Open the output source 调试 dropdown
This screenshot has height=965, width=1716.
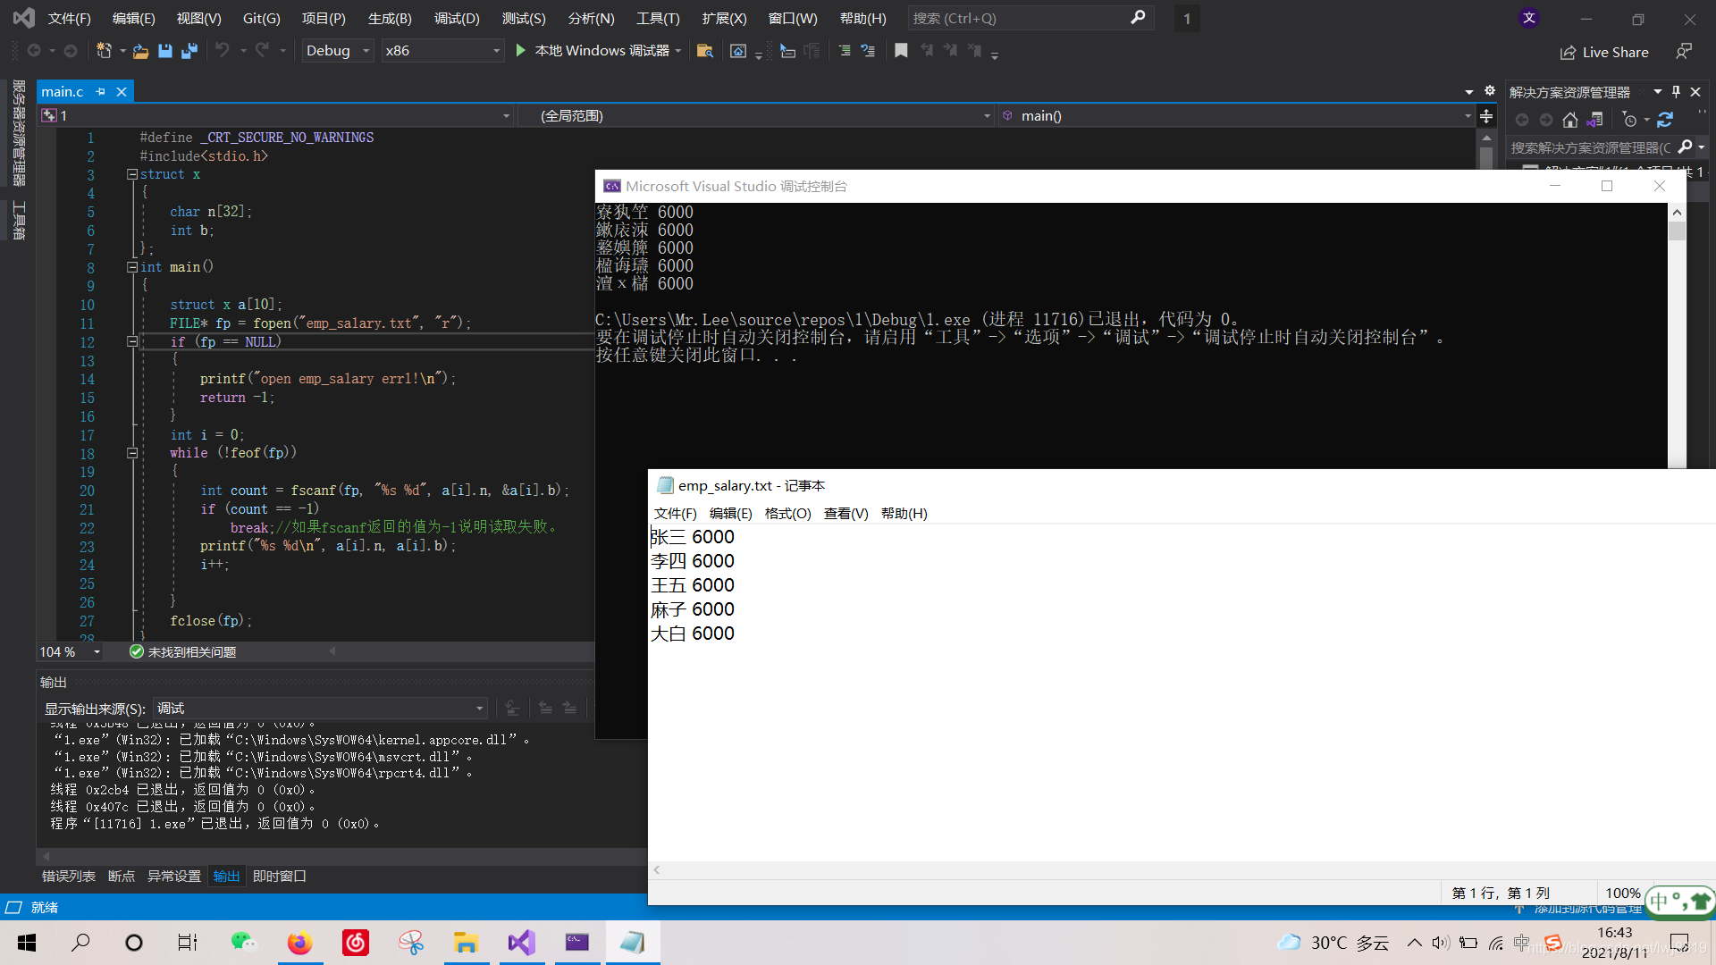tap(320, 709)
